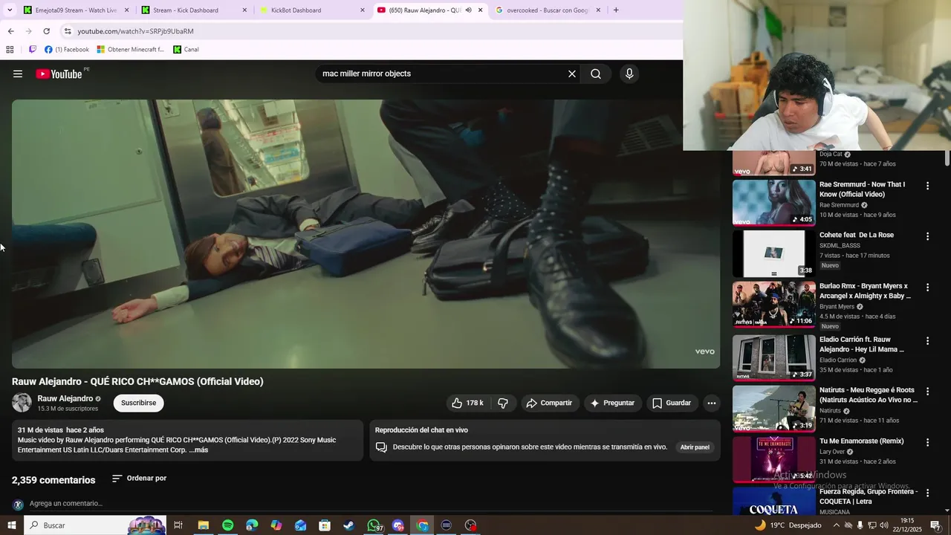Viewport: 951px width, 535px height.
Task: Open 'Eladio Carrión ft. Rauw Alejandro - Hey Lil Mama' title
Action: pyautogui.click(x=862, y=345)
